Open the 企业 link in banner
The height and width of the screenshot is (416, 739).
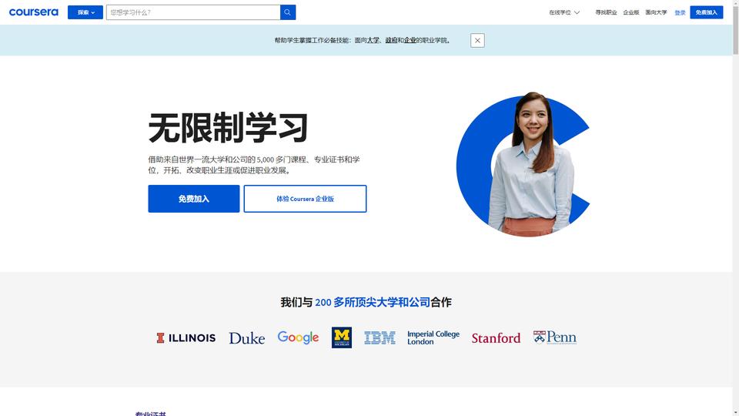(410, 41)
